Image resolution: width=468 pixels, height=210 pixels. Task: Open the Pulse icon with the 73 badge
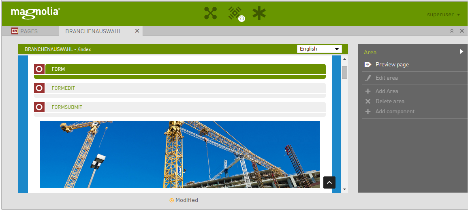pyautogui.click(x=236, y=14)
